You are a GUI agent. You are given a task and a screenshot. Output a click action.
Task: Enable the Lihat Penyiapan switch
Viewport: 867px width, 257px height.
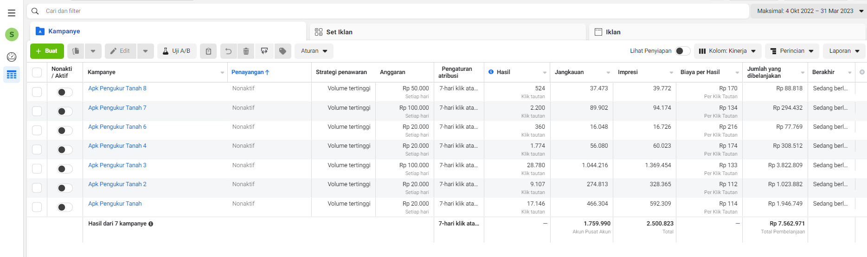point(682,51)
